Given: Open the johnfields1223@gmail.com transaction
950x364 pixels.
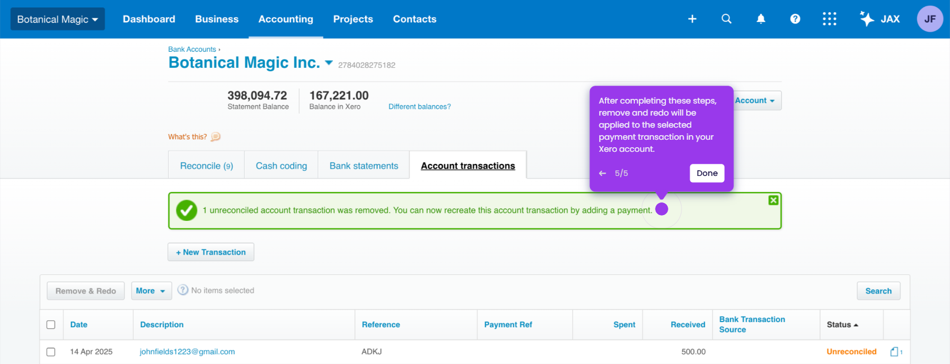Looking at the screenshot, I should 187,352.
